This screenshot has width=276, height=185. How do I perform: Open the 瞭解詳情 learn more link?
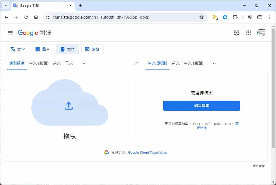point(202,128)
